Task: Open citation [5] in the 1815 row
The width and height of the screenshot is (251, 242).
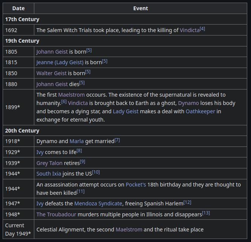Action: coord(105,61)
